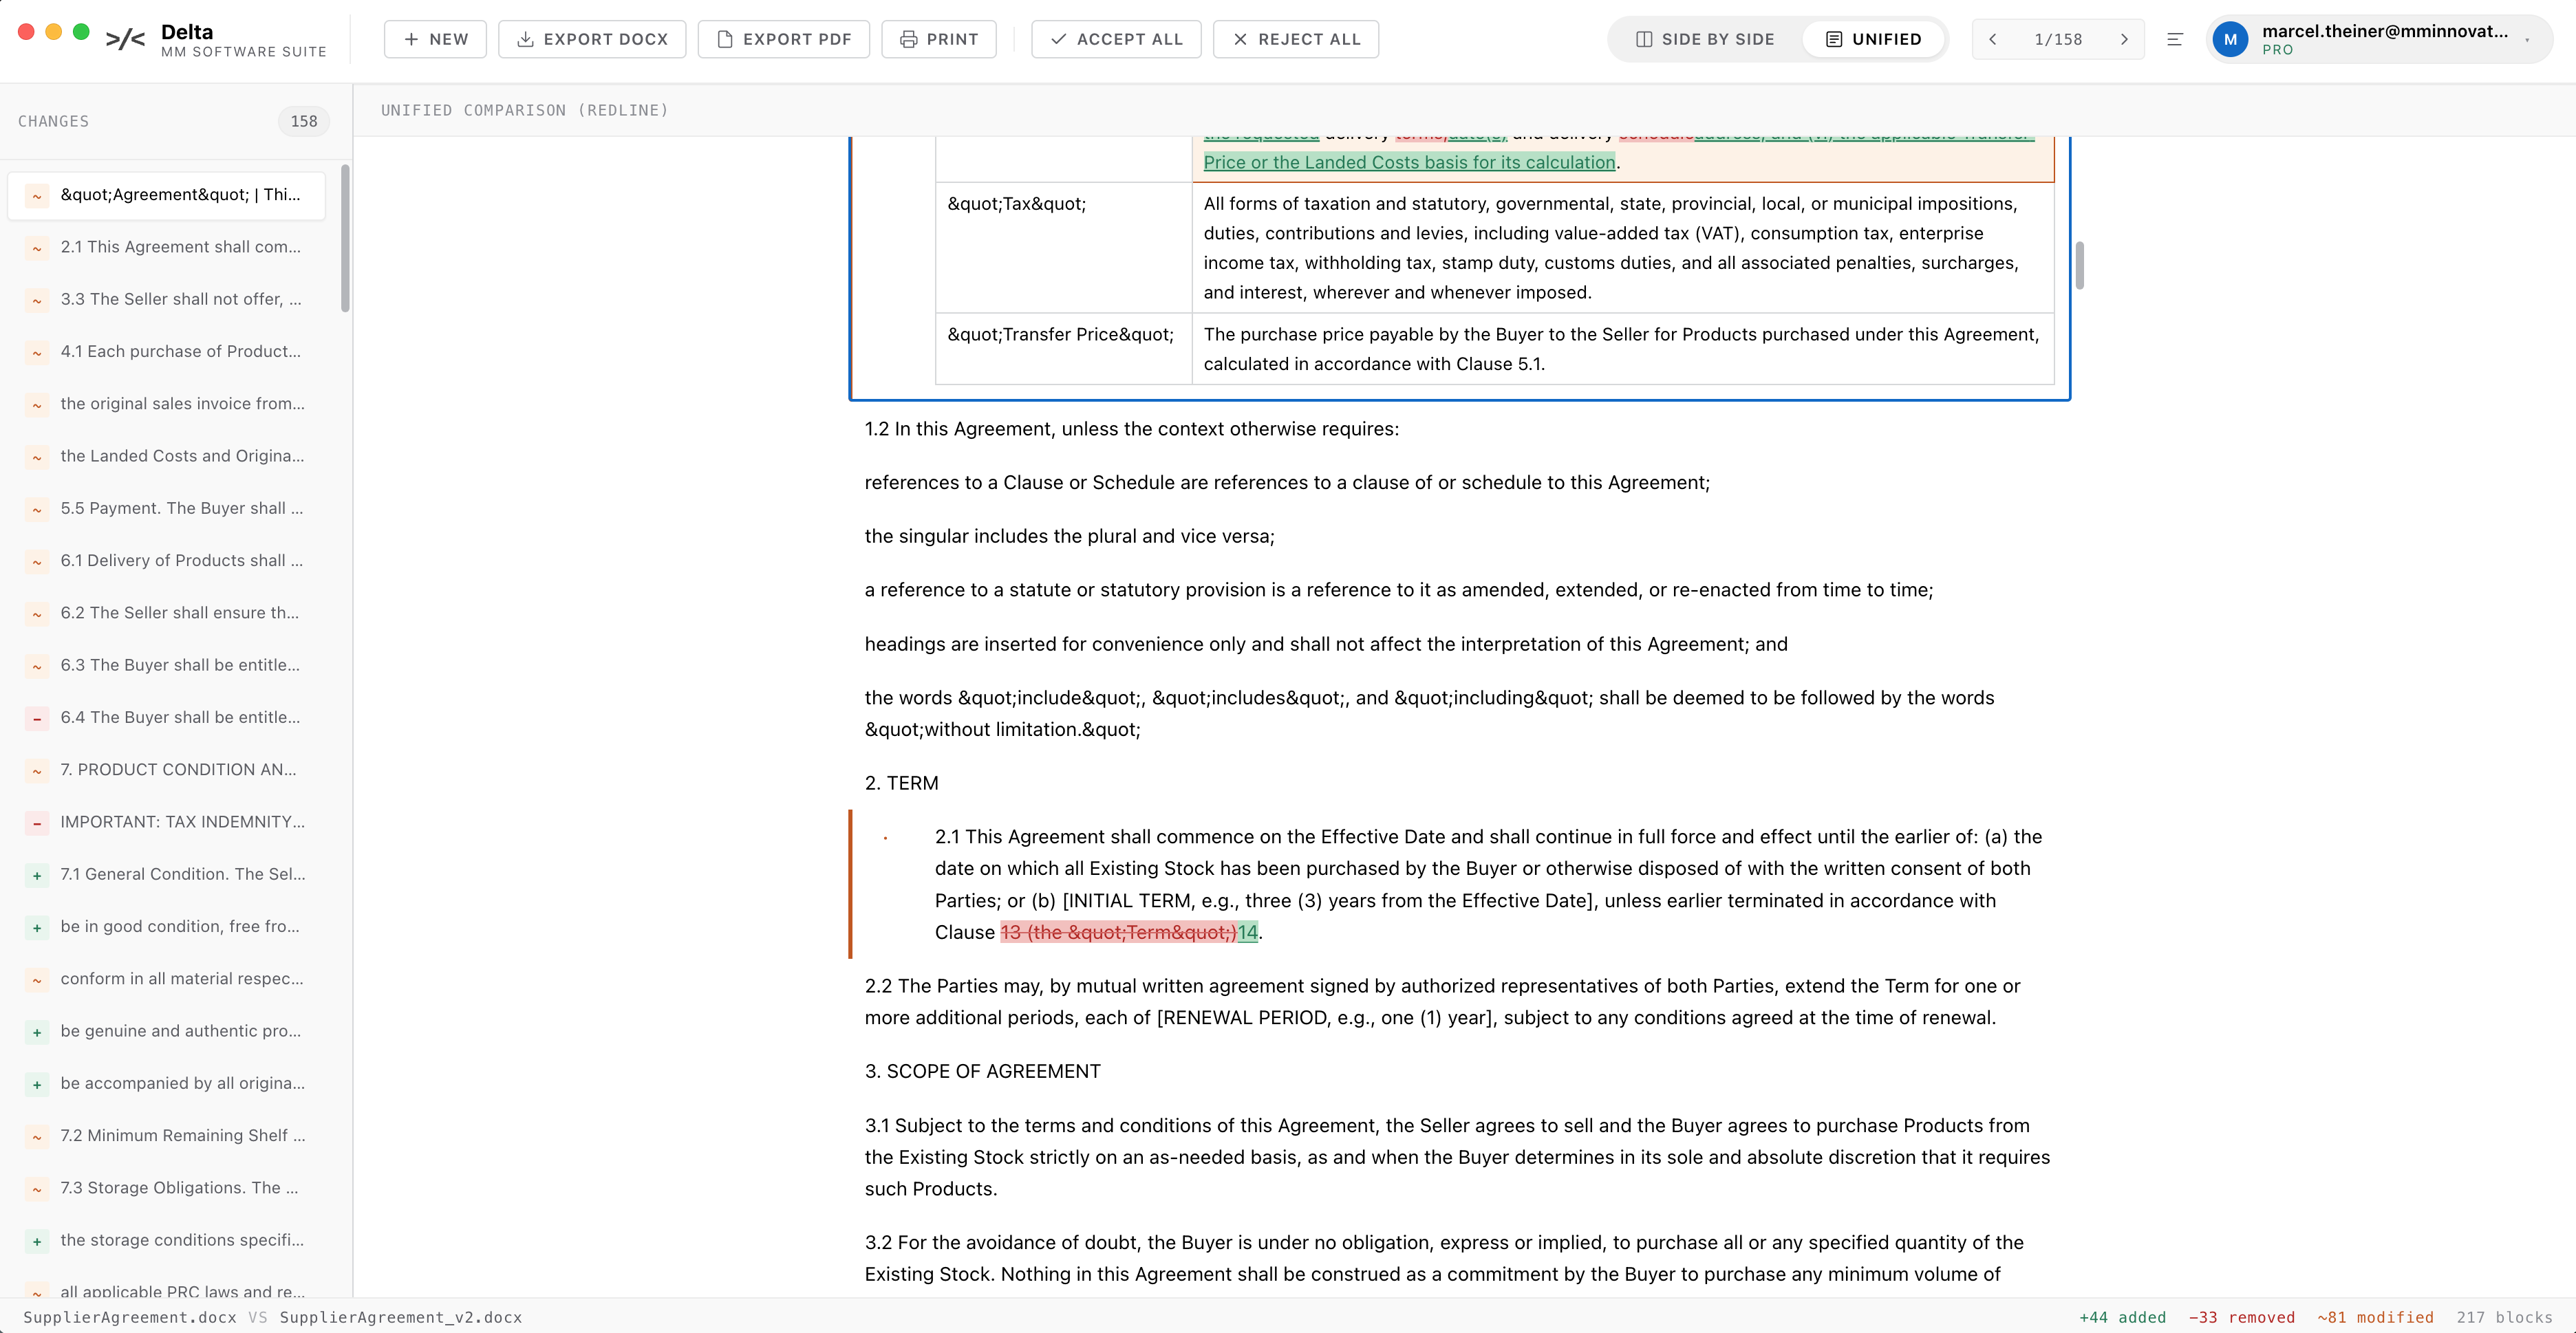Click modified icon beside 'conform in all material respec'
This screenshot has width=2576, height=1333.
point(37,980)
